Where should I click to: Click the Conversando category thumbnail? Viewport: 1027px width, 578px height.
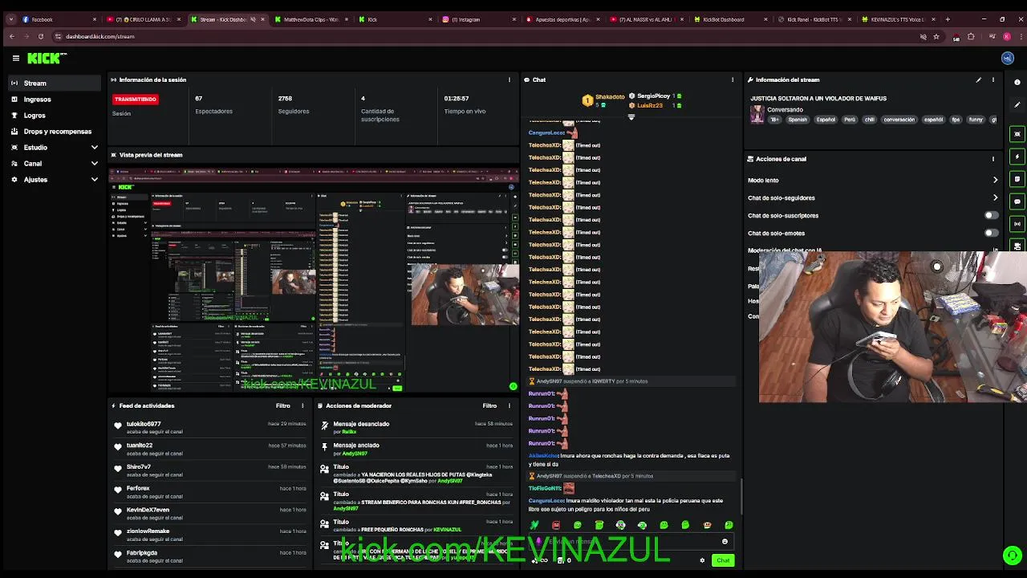pyautogui.click(x=757, y=114)
